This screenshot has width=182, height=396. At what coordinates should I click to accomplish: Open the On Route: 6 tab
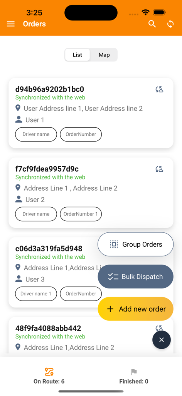tap(49, 376)
